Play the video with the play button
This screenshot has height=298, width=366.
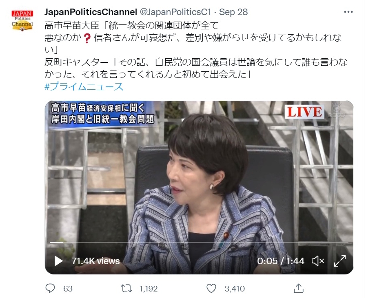[x=58, y=261]
